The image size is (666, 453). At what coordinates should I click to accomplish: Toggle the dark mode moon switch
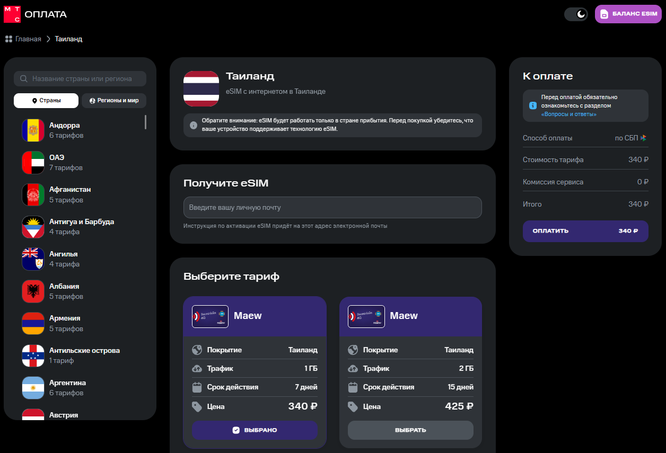[x=576, y=14]
